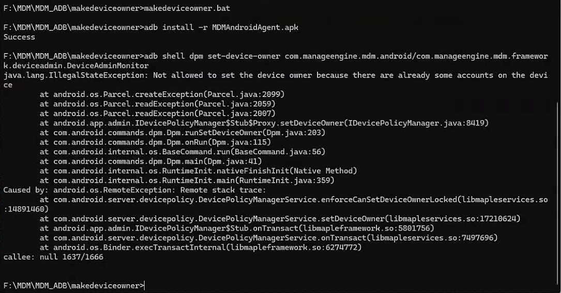Click the 'MDMAndroidAgent.apk' filename

point(255,27)
